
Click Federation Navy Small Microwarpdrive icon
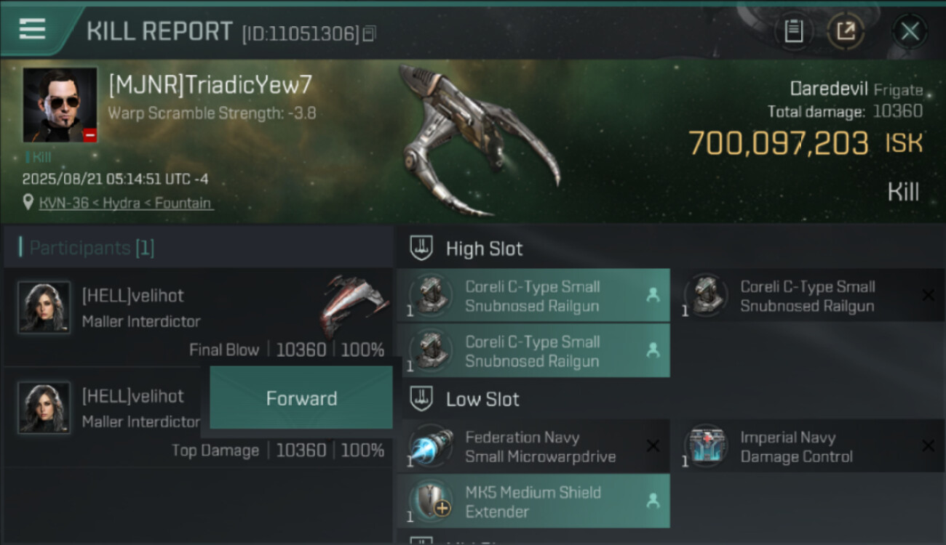[x=432, y=445]
